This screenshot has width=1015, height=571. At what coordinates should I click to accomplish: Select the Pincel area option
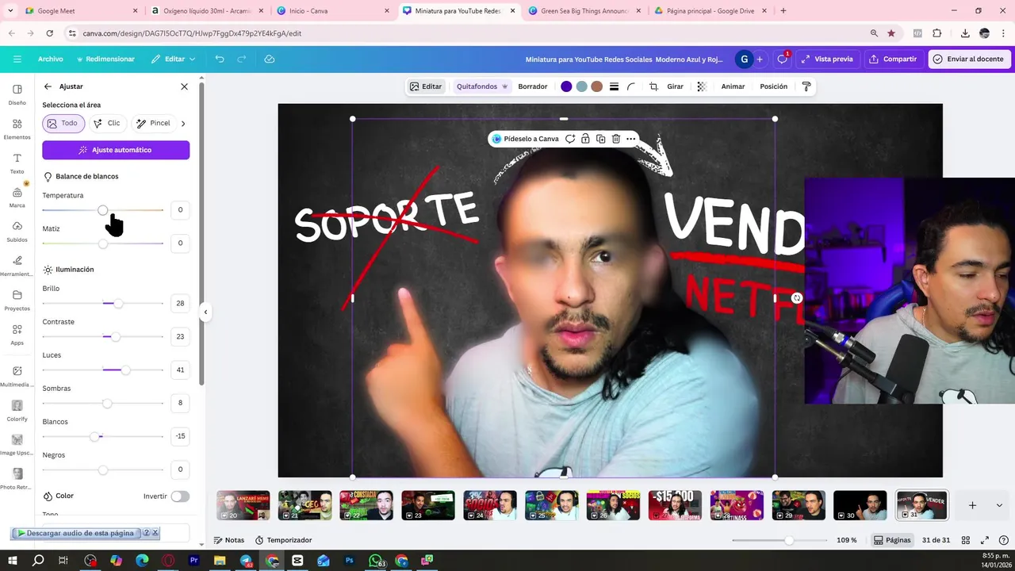pos(154,123)
